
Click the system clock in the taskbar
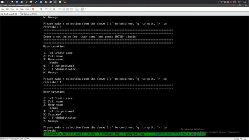(x=240, y=2)
